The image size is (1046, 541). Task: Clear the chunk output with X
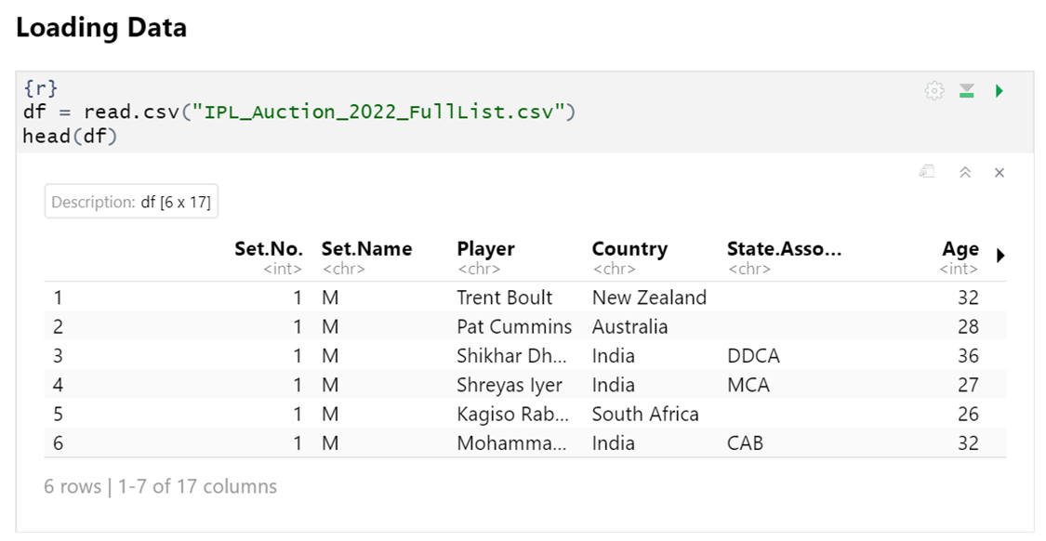click(x=1000, y=173)
